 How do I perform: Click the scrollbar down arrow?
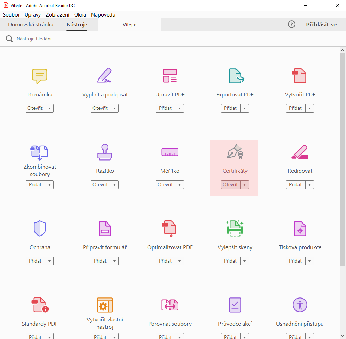[342, 336]
